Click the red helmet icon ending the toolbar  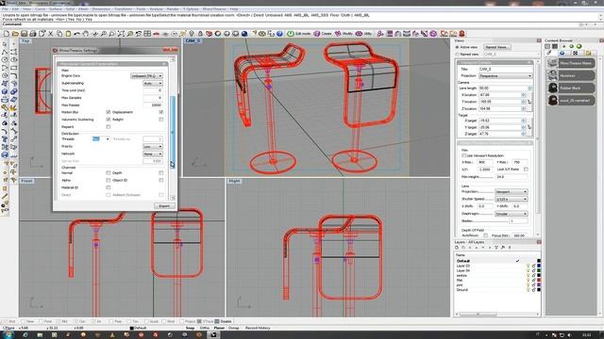(461, 34)
